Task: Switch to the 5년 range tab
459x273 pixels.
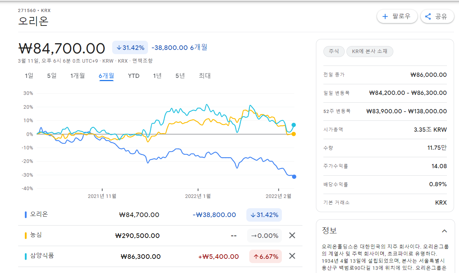Action: (180, 76)
